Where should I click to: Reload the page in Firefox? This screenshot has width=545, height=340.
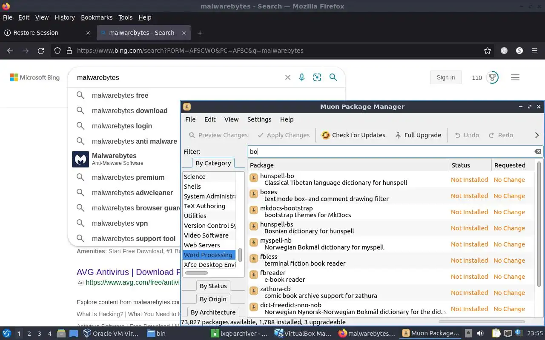41,51
